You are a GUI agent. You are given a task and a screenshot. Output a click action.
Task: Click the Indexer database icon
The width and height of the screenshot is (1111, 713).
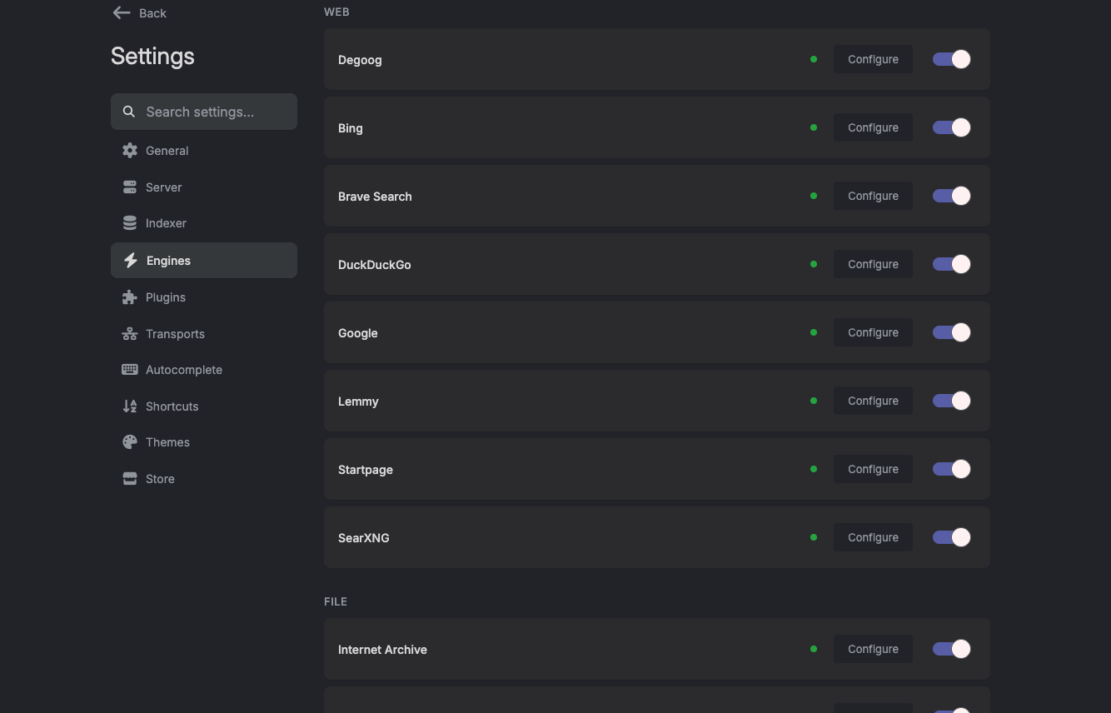pyautogui.click(x=130, y=223)
